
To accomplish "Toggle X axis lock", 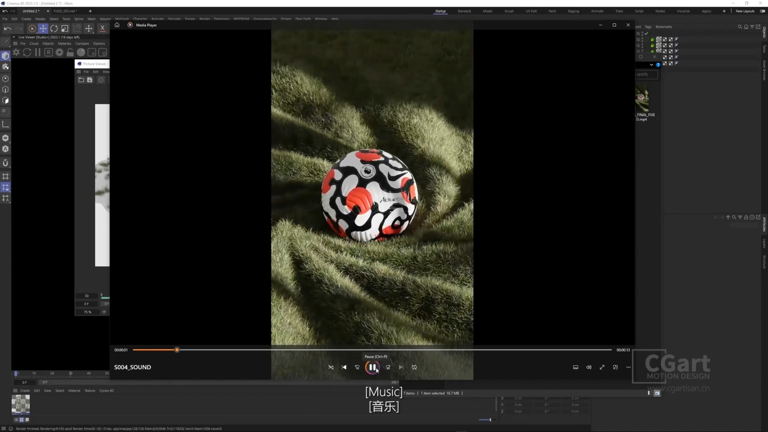I will [x=102, y=28].
